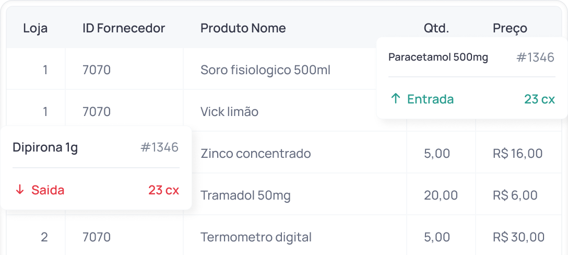Screen dimensions: 568x255
Task: Sort by the Loja column header
Action: 35,28
